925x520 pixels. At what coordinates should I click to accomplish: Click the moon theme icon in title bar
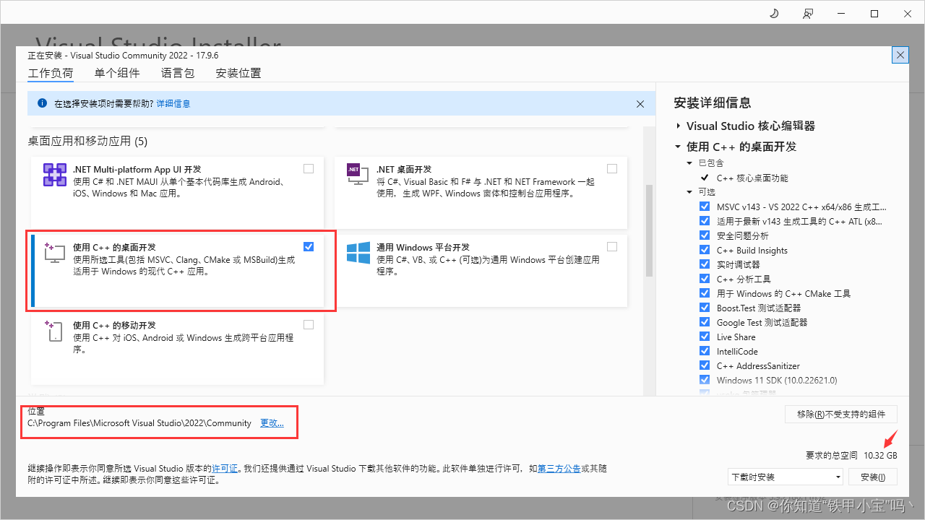tap(774, 14)
